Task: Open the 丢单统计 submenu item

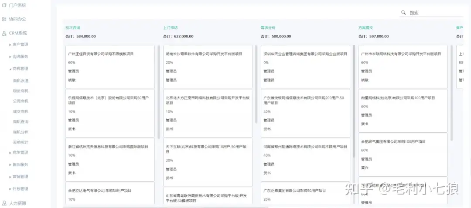Action: point(21,142)
